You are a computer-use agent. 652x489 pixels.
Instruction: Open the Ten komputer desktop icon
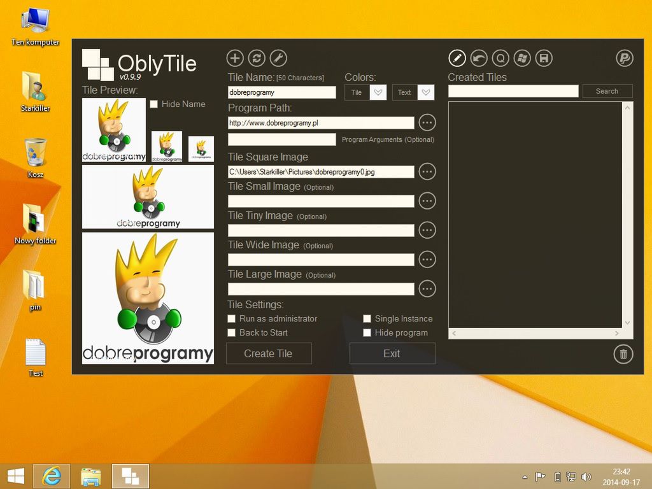(x=36, y=27)
